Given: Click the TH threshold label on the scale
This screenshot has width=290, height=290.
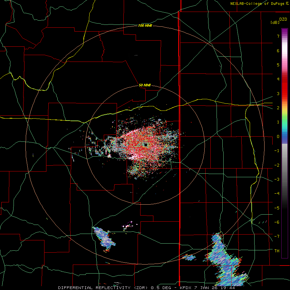Looking at the screenshot, I should click(277, 251).
